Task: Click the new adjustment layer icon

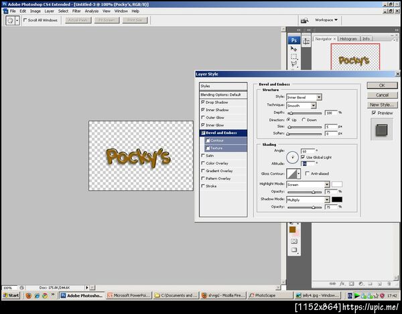Action: [361, 284]
